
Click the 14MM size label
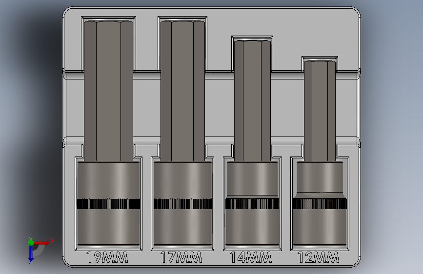pyautogui.click(x=251, y=257)
